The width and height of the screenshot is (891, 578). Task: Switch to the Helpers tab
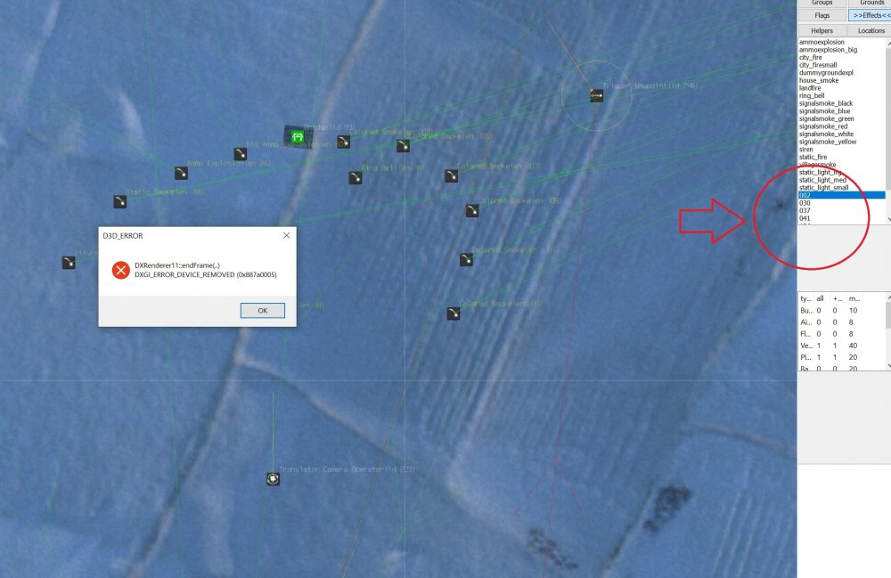click(822, 30)
